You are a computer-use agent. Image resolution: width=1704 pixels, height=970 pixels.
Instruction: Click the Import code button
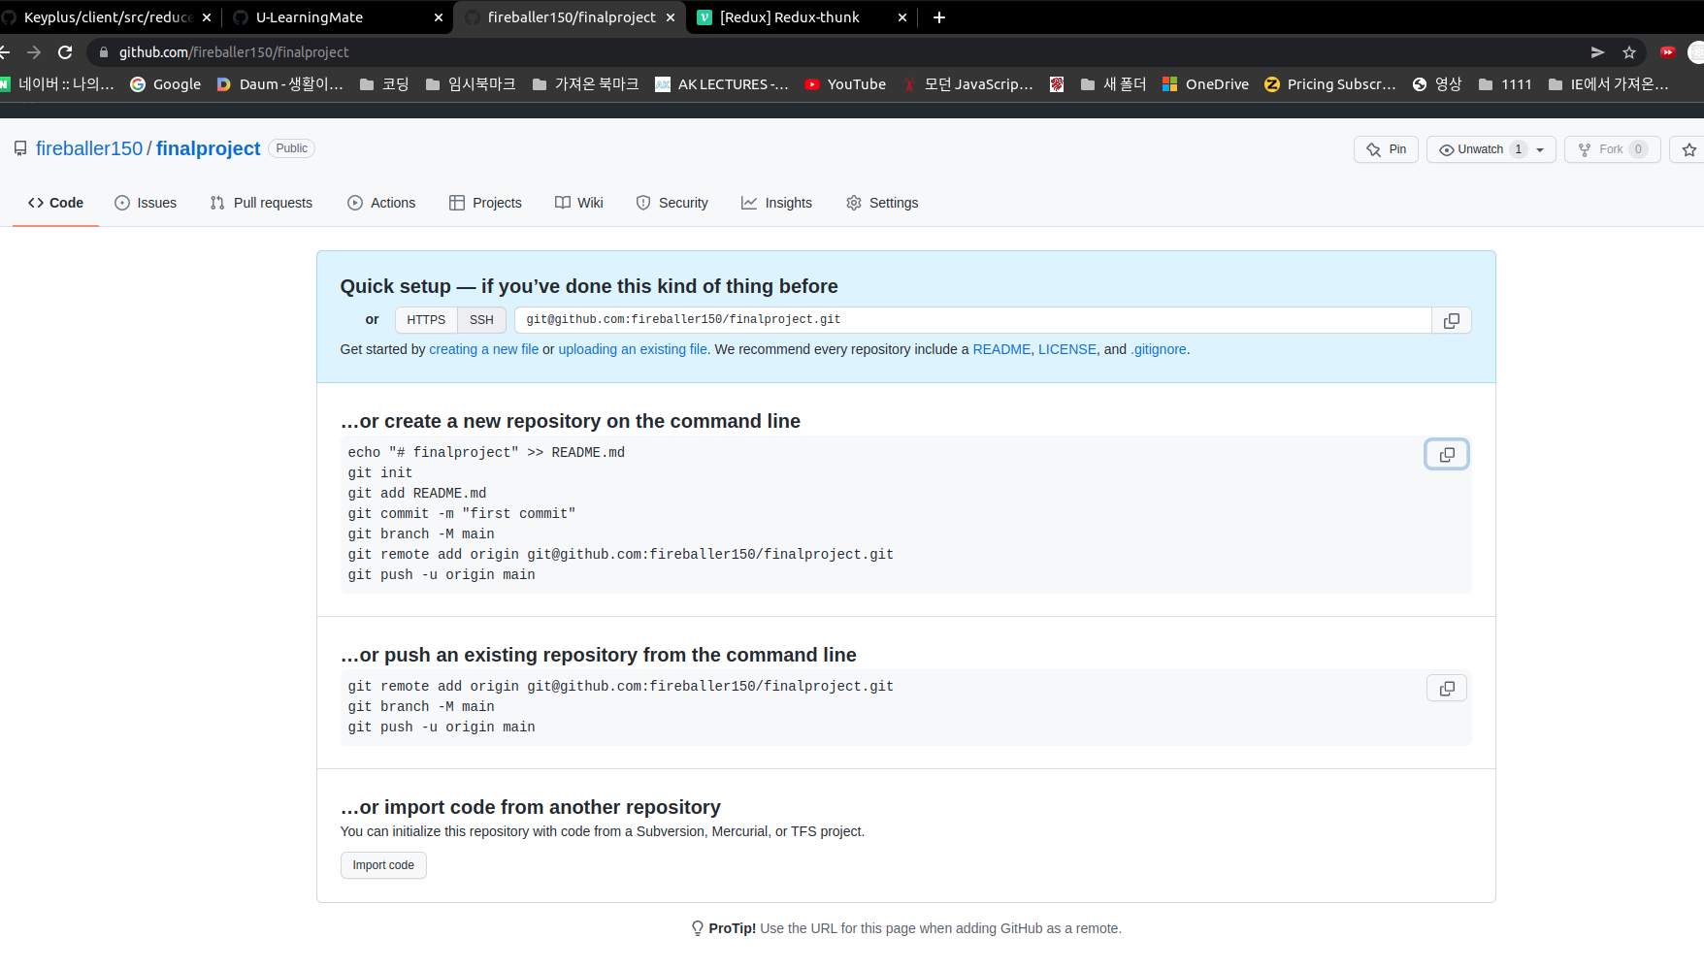pos(383,865)
